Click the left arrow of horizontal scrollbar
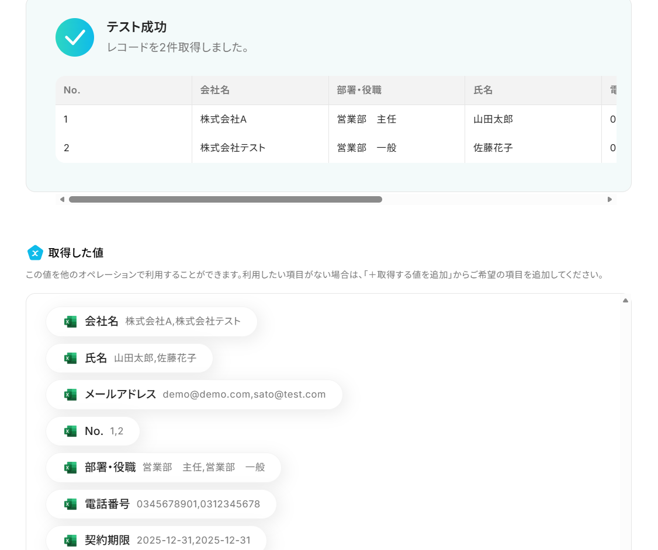 [x=62, y=200]
